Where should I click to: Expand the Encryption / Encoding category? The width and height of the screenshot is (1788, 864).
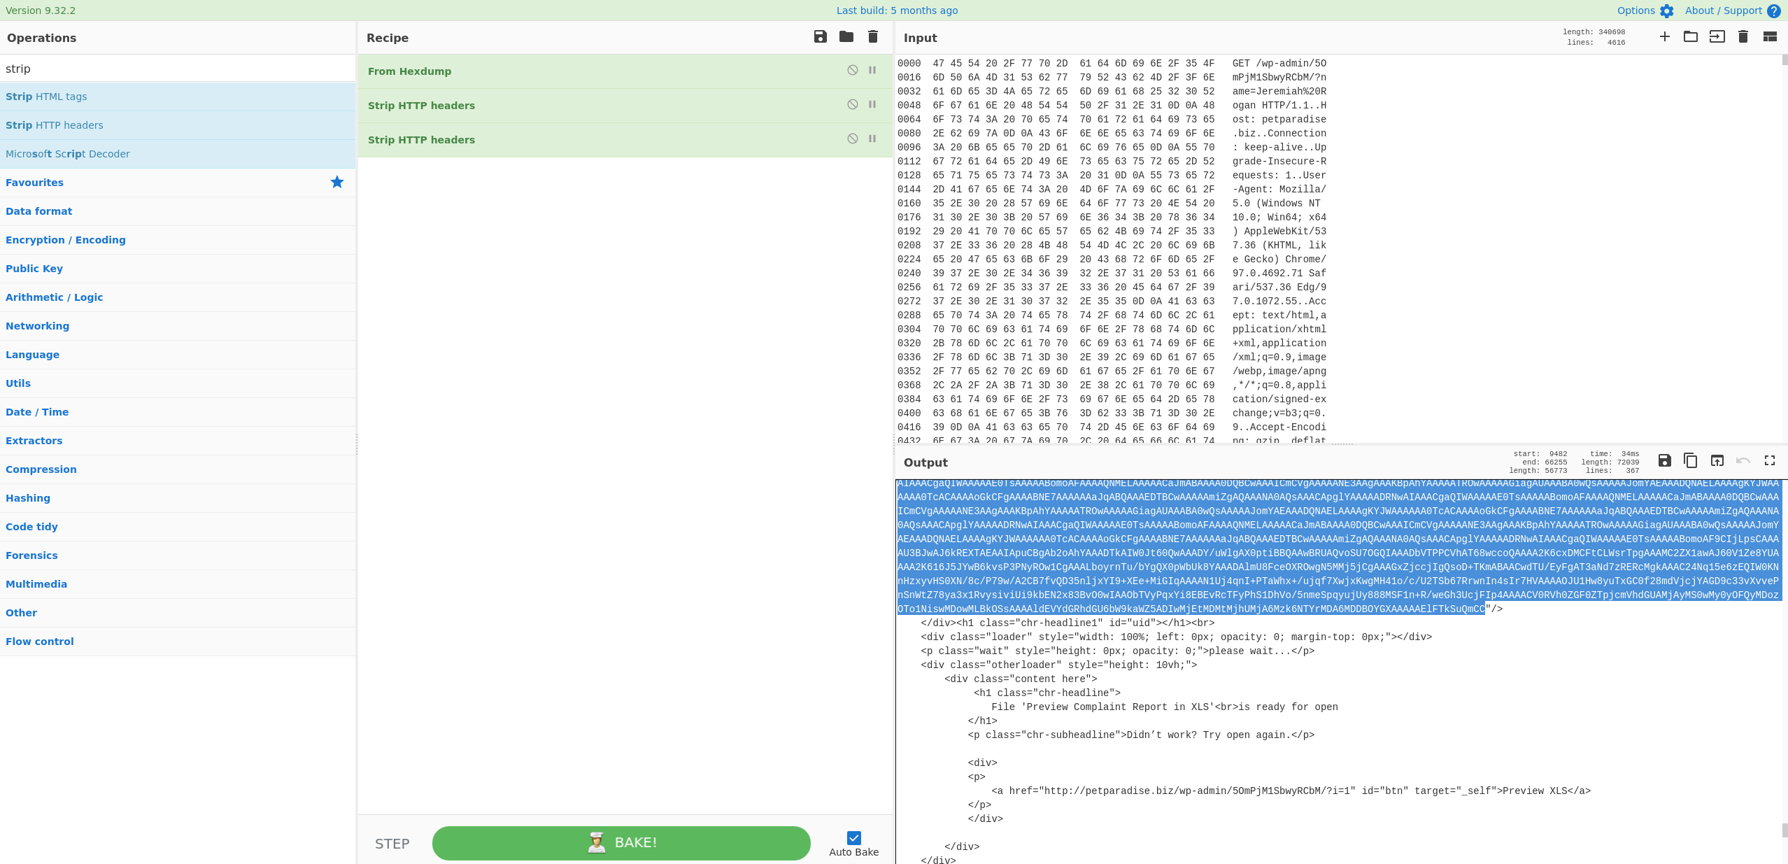tap(178, 240)
